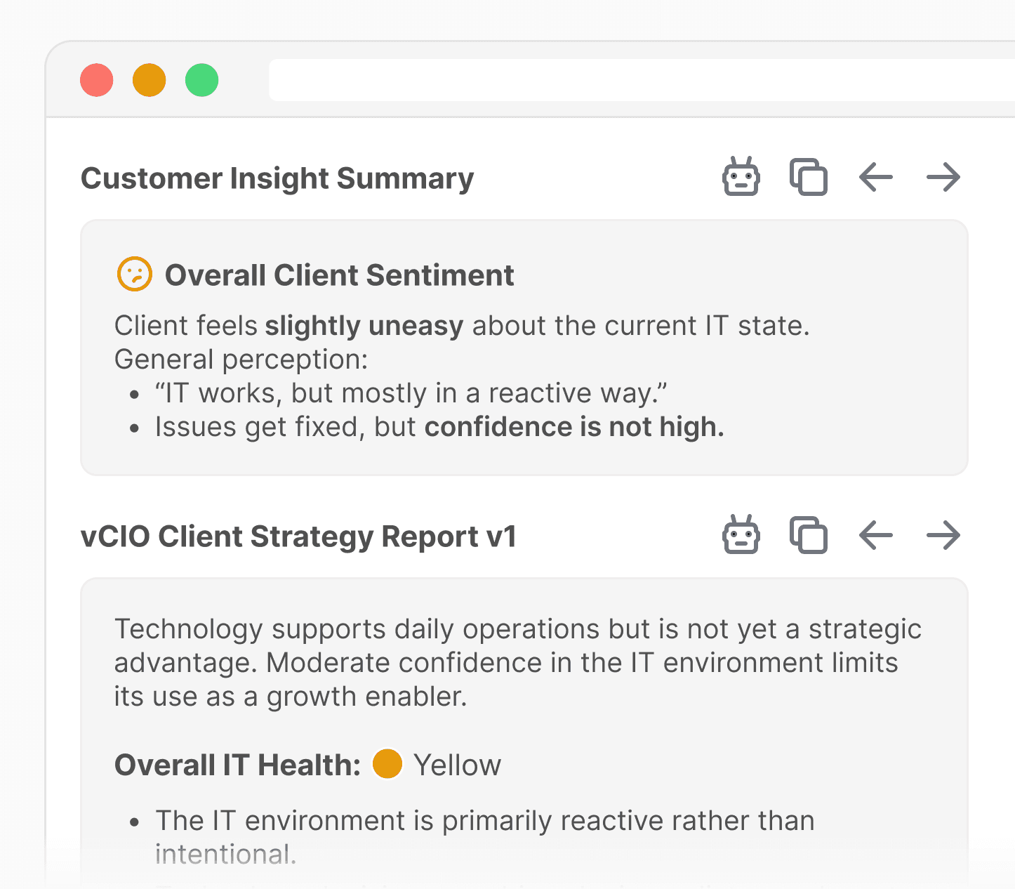Click the yellow window control button
Screen dimensions: 1015x889
149,80
